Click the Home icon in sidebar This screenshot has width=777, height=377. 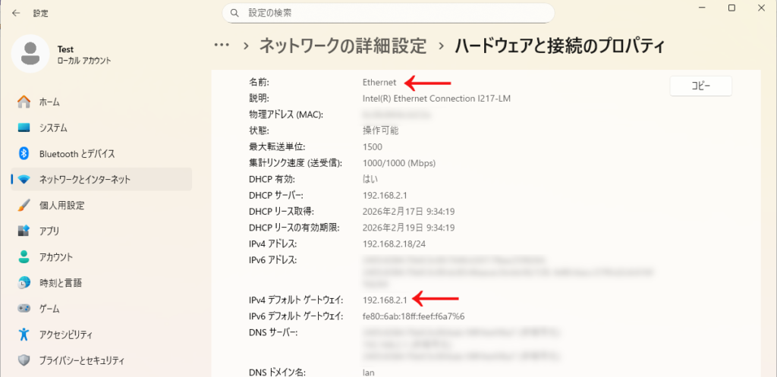pos(24,102)
